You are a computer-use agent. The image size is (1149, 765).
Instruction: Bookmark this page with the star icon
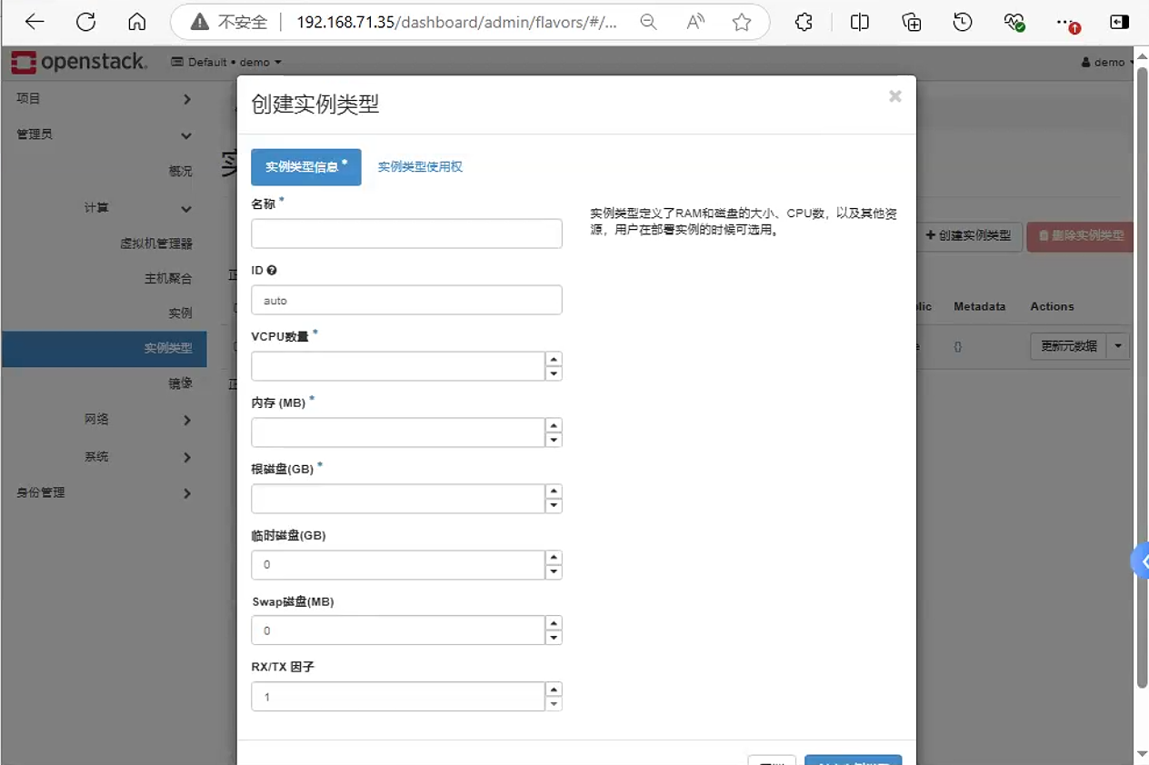(742, 23)
